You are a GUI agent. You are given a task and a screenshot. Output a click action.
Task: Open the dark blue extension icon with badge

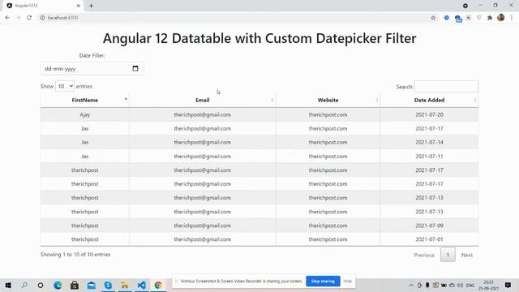point(458,19)
